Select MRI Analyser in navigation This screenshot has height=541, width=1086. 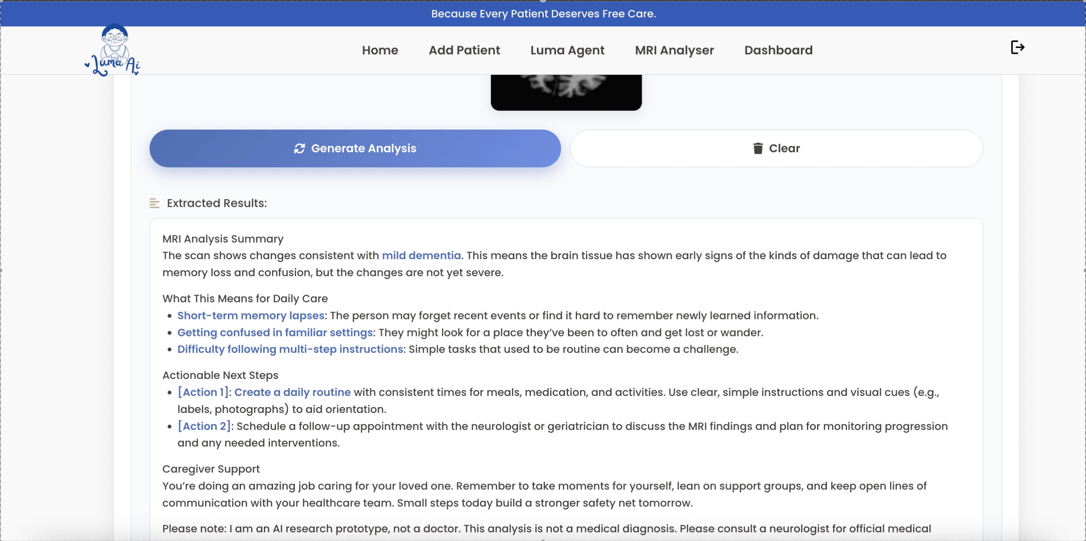pos(674,50)
